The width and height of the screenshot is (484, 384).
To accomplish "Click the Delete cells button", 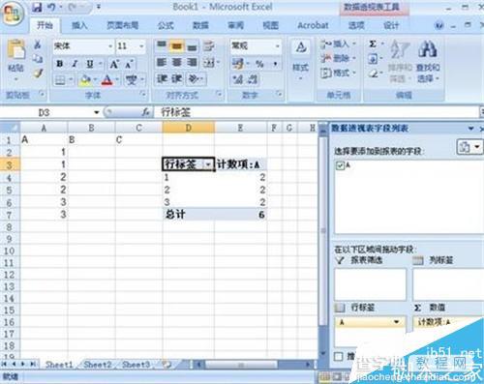I will [338, 58].
